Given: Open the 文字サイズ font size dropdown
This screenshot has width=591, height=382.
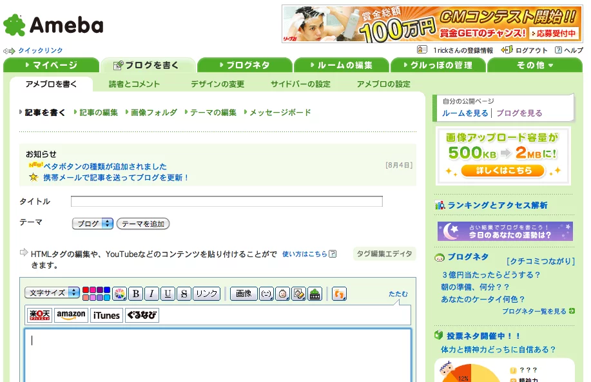Looking at the screenshot, I should (x=52, y=292).
